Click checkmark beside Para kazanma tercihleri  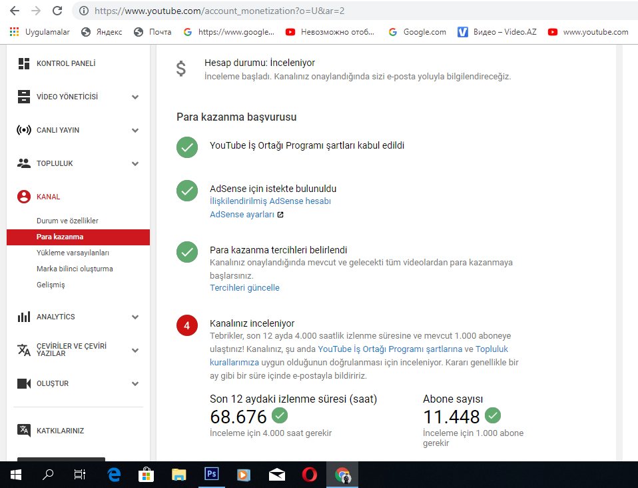coord(187,252)
